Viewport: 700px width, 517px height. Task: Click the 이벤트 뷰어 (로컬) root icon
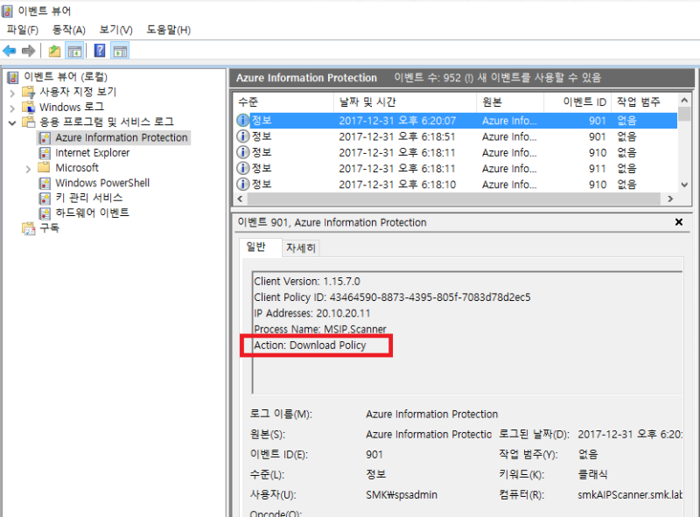pos(11,77)
